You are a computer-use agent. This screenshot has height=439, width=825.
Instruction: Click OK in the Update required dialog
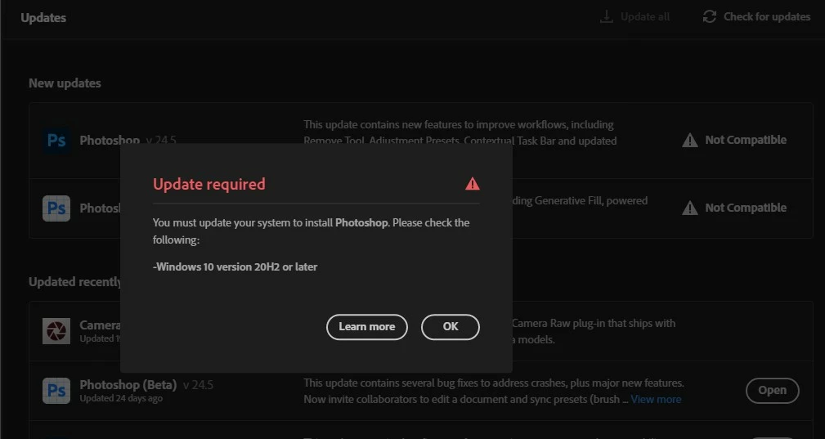pos(450,327)
